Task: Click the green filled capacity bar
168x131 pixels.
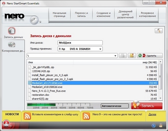Action: click(42, 104)
